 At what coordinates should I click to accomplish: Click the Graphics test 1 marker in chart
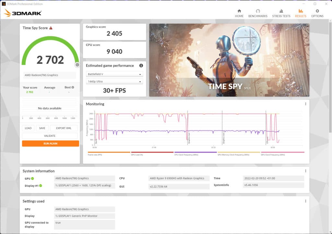[x=189, y=137]
